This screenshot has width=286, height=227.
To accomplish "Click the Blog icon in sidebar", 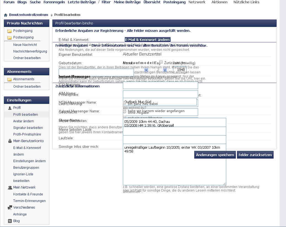I will click(10, 221).
